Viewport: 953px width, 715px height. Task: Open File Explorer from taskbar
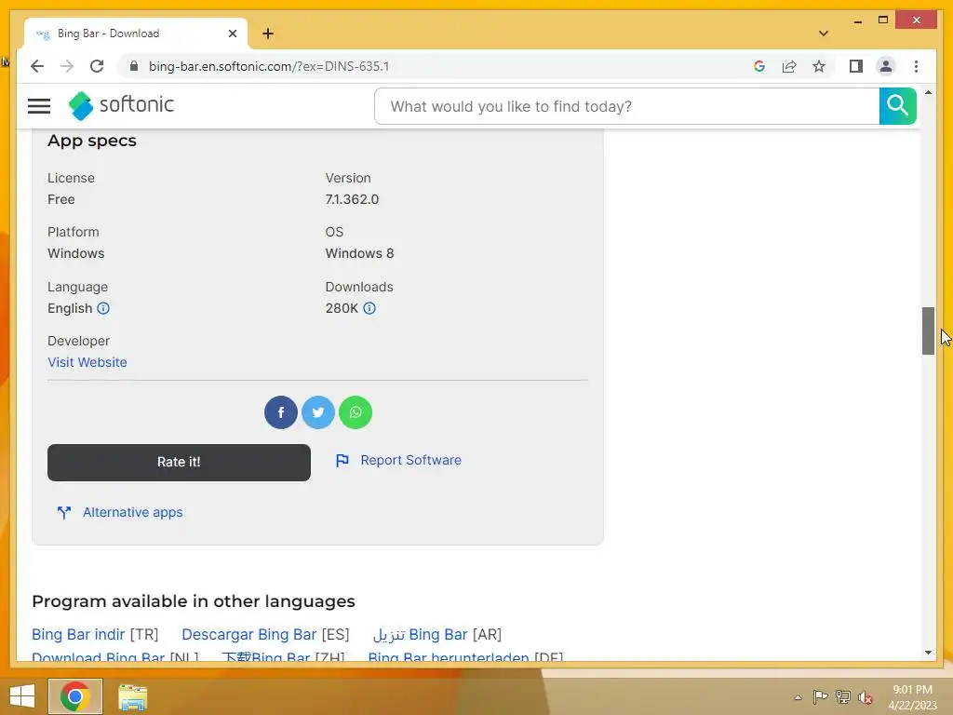pos(132,696)
